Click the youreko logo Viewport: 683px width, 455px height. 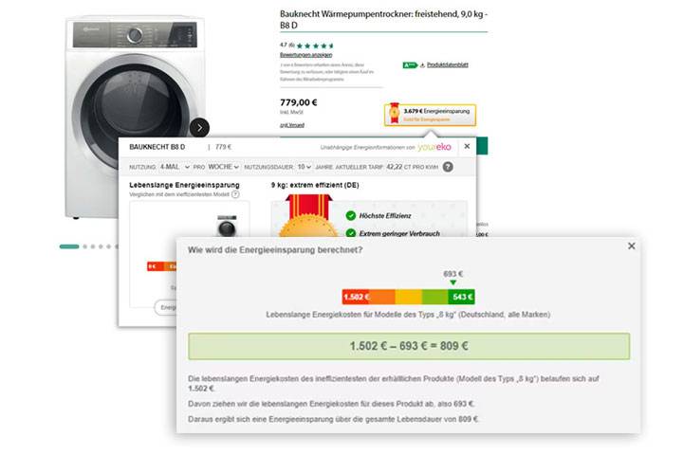434,147
